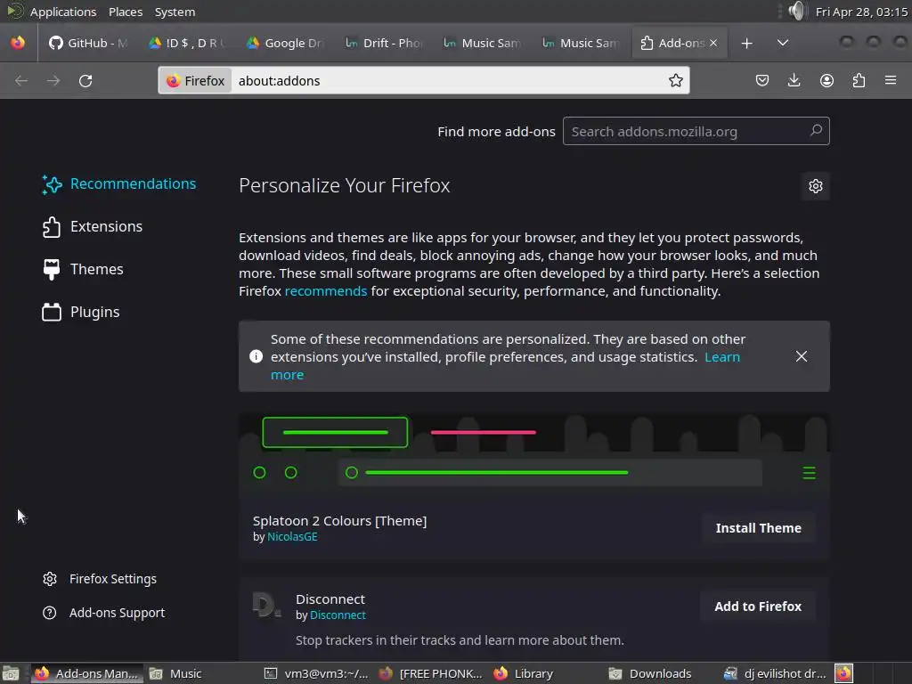
Task: Switch to the vm3@vm3 terminal panel entry
Action: coord(316,673)
